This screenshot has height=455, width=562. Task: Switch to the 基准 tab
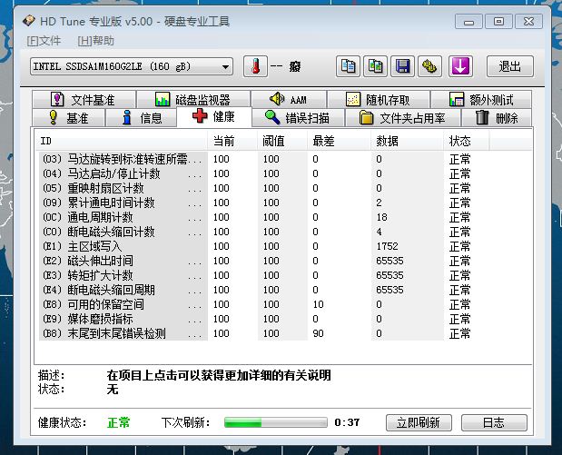click(x=68, y=117)
